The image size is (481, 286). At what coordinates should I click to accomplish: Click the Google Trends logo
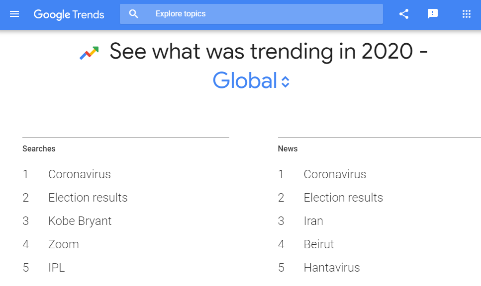point(69,14)
